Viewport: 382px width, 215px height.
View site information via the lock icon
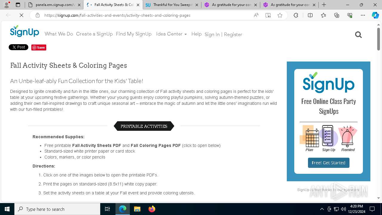38,15
